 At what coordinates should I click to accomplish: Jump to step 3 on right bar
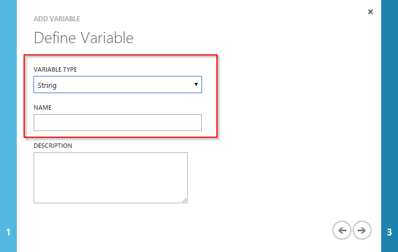390,231
